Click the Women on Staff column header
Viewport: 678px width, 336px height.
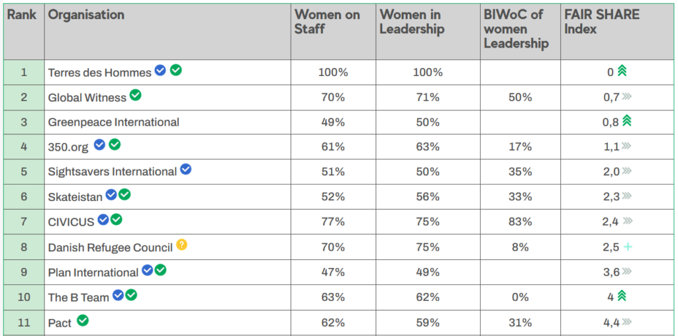coord(327,21)
